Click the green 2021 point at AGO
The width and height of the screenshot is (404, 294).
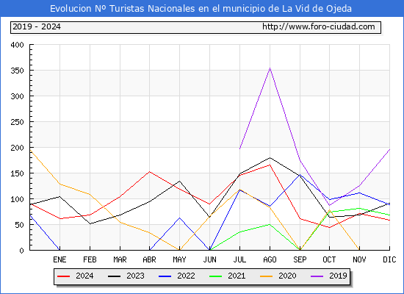tap(270, 224)
